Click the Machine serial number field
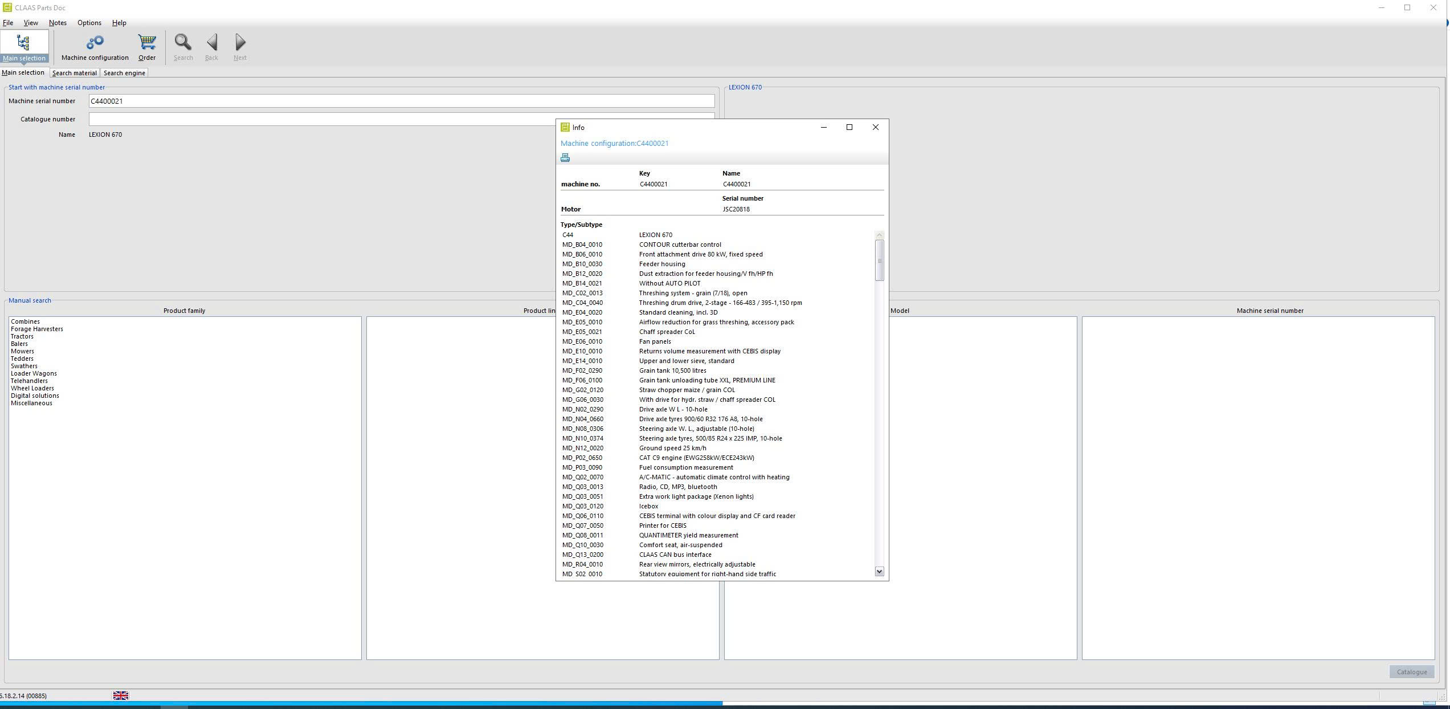This screenshot has height=709, width=1450. tap(401, 101)
